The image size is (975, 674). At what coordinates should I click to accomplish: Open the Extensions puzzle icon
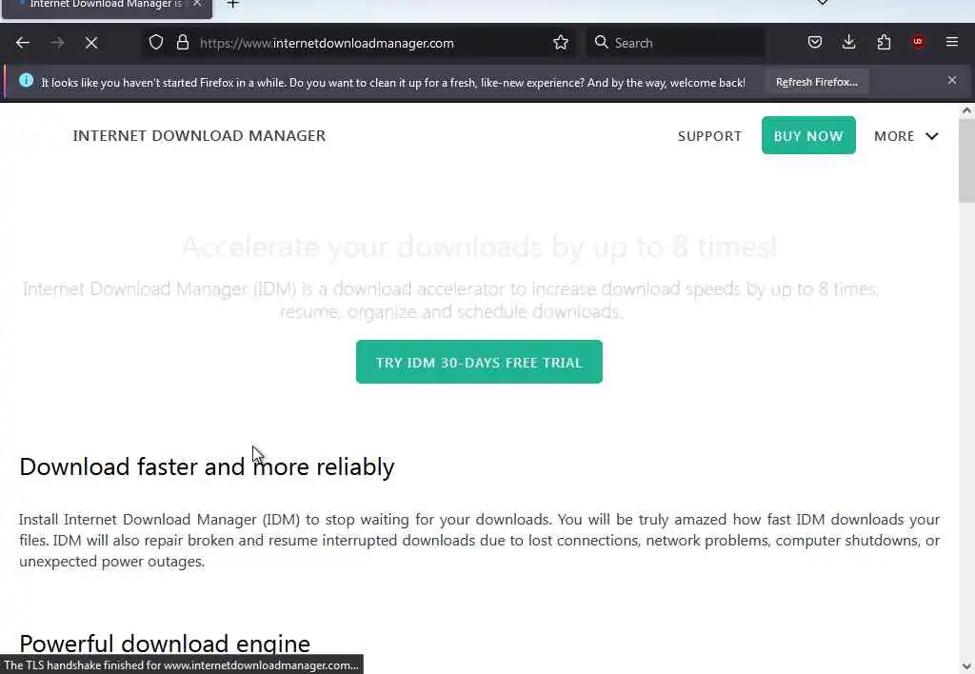[884, 42]
